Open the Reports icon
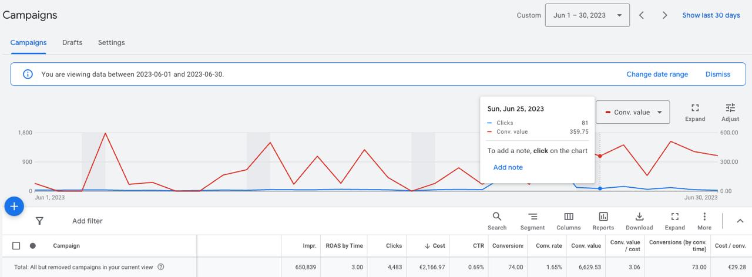 click(x=603, y=221)
